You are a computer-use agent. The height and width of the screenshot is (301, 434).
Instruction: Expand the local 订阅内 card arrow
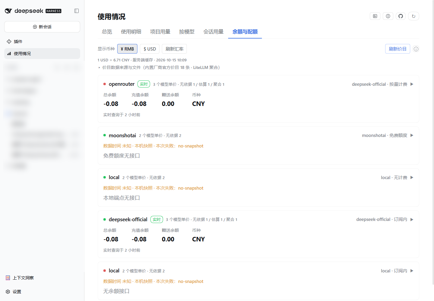coord(412,271)
